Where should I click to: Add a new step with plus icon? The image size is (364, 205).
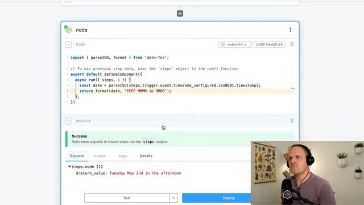tap(180, 14)
